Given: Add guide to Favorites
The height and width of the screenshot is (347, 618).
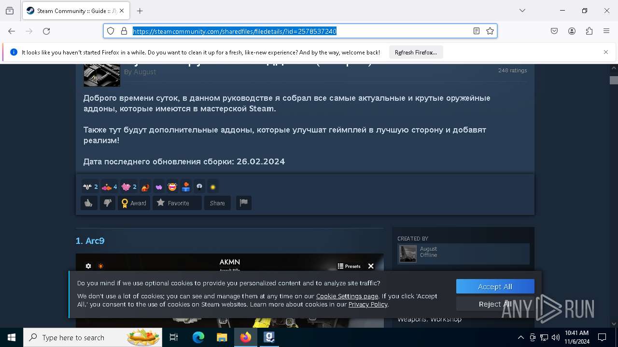Looking at the screenshot, I should coord(177,203).
